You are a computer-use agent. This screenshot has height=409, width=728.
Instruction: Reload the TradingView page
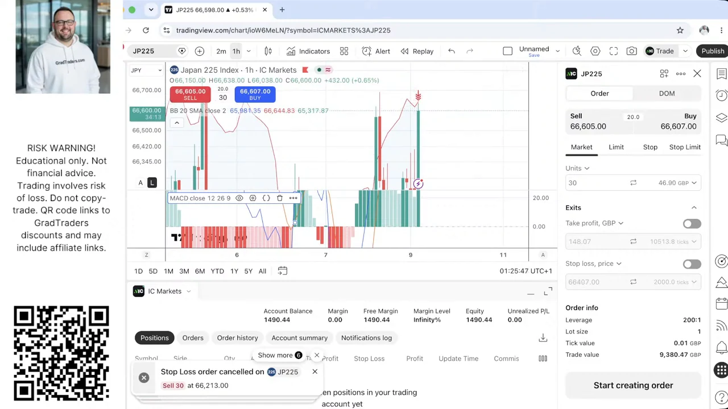(x=146, y=30)
